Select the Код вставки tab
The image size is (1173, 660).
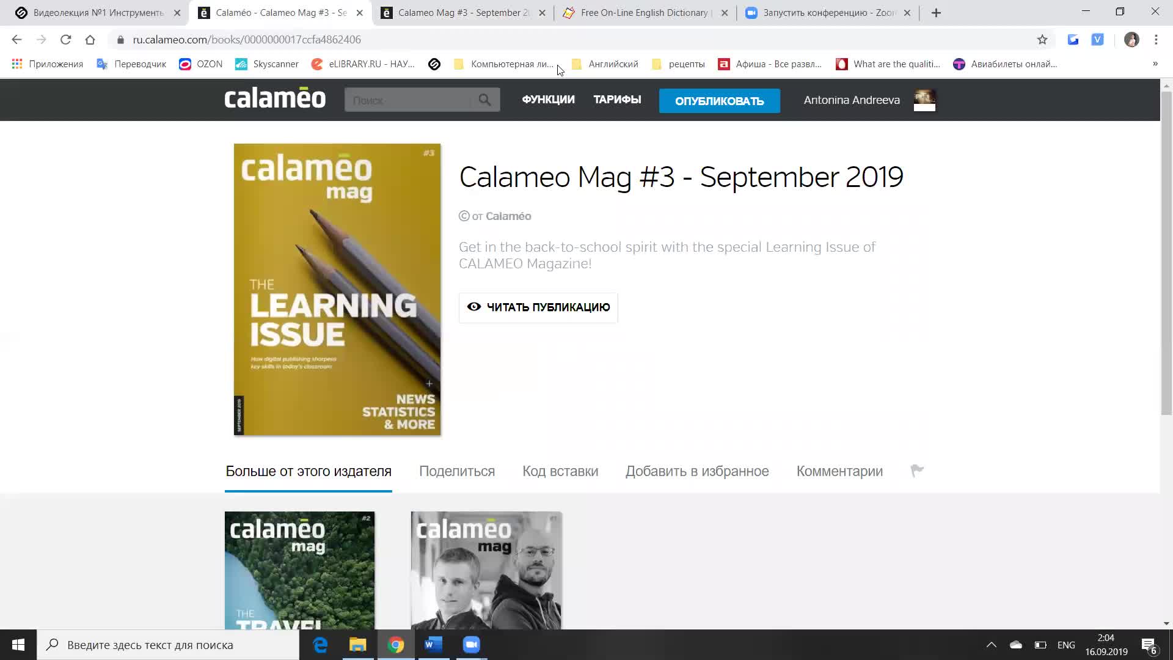click(x=560, y=471)
